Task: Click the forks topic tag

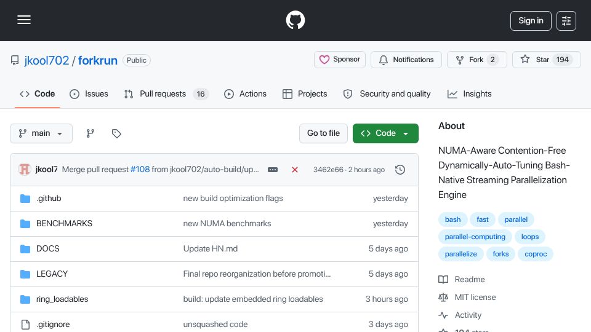Action: point(501,254)
